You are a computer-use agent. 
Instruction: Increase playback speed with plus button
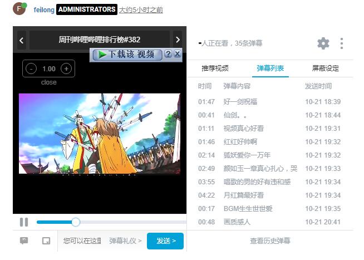66,68
